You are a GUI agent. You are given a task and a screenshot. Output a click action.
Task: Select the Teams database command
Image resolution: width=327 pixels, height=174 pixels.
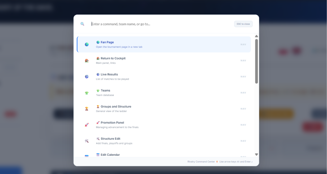164,93
